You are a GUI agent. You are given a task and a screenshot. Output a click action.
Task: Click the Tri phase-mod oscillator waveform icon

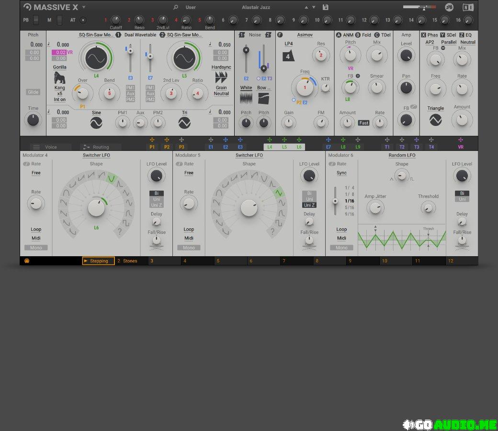click(184, 123)
